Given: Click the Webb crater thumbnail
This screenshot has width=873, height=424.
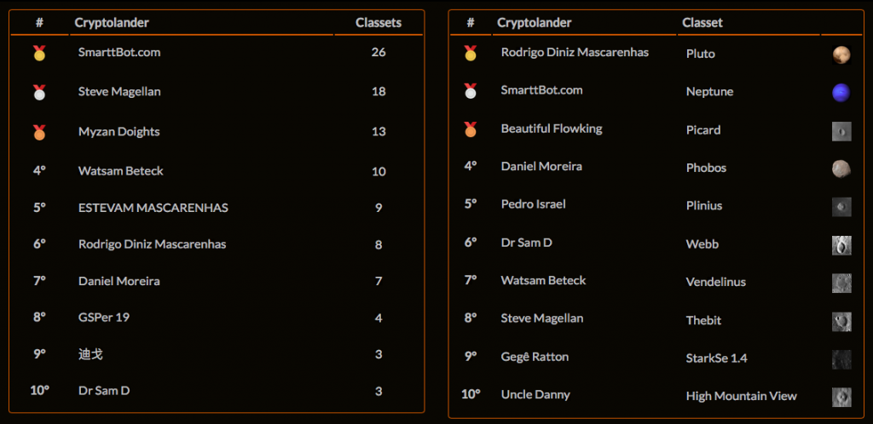Looking at the screenshot, I should coord(841,244).
